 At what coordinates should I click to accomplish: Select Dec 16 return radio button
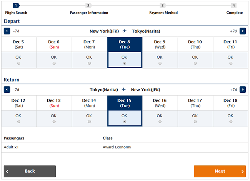(x=160, y=122)
